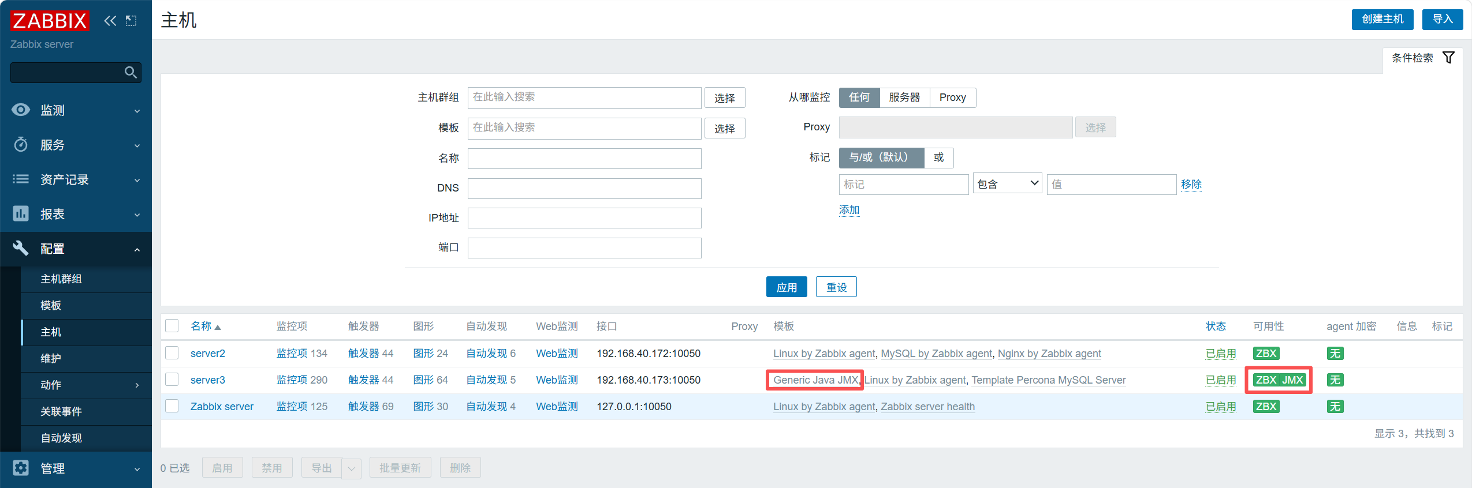
Task: Open Generic Java JMX template link
Action: (815, 380)
